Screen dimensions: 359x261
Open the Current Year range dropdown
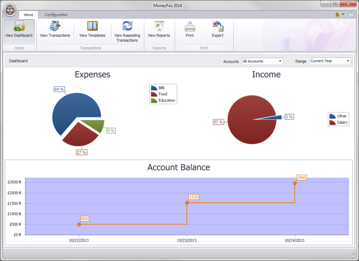[x=330, y=61]
